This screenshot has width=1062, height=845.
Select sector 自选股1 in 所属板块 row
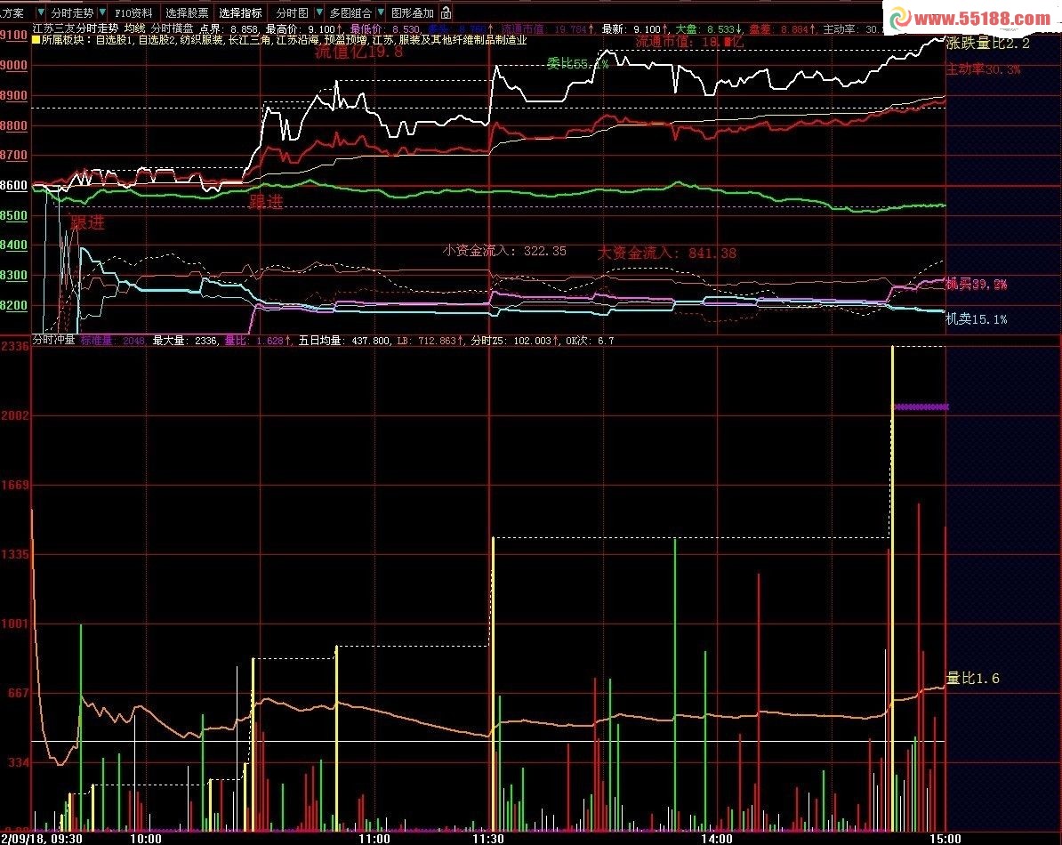(x=115, y=40)
